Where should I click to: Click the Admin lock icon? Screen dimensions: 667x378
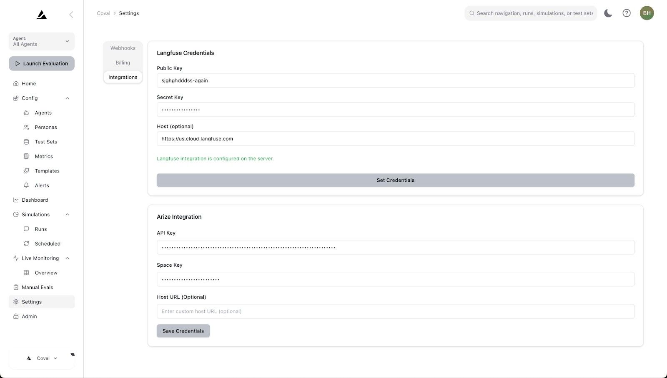point(16,317)
